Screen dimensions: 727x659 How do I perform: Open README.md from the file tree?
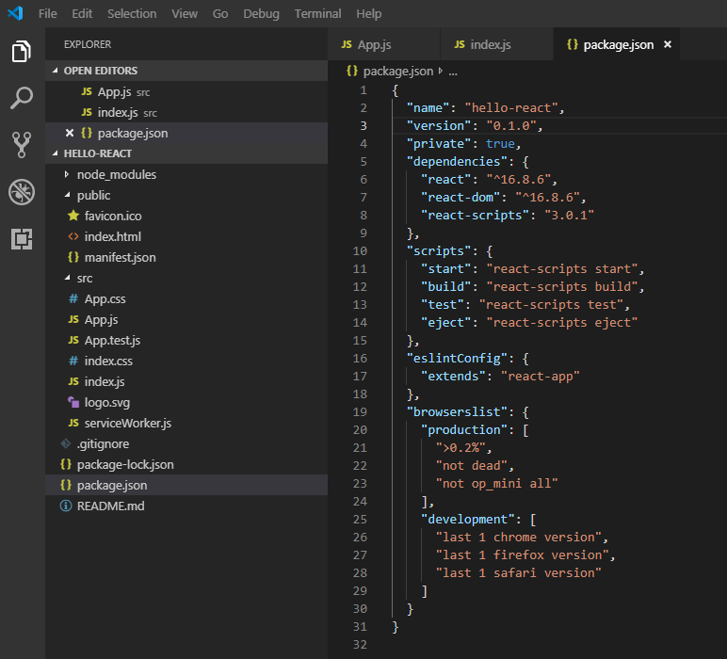click(x=186, y=506)
